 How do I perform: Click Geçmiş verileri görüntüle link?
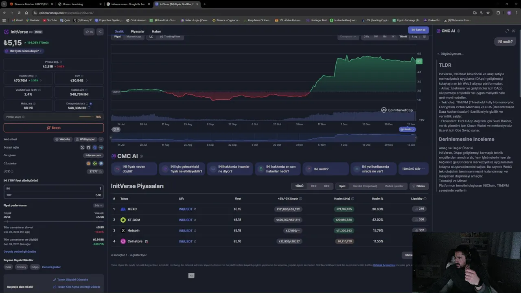(x=20, y=251)
